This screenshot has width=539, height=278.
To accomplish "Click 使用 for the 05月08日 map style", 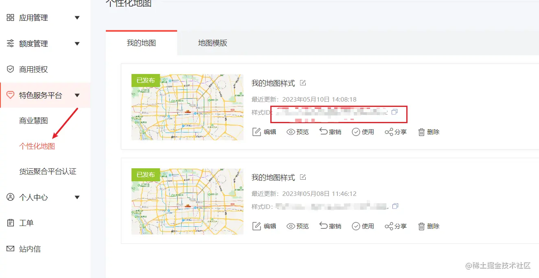I will (x=363, y=226).
